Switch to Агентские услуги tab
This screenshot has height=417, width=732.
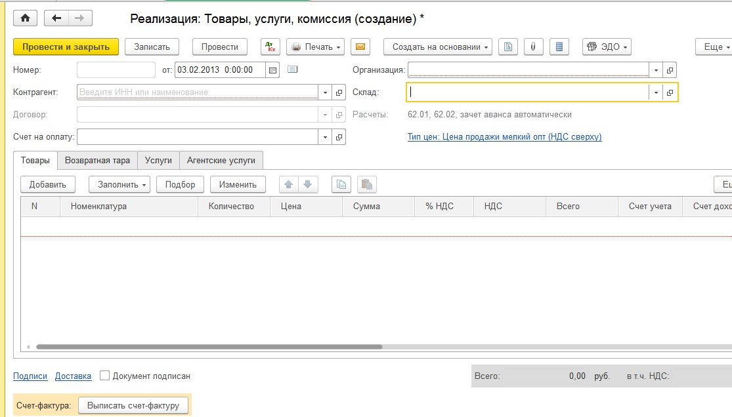coord(221,161)
